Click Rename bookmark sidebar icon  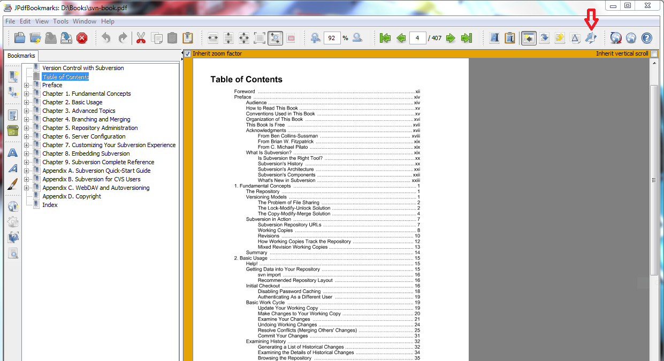[x=13, y=115]
